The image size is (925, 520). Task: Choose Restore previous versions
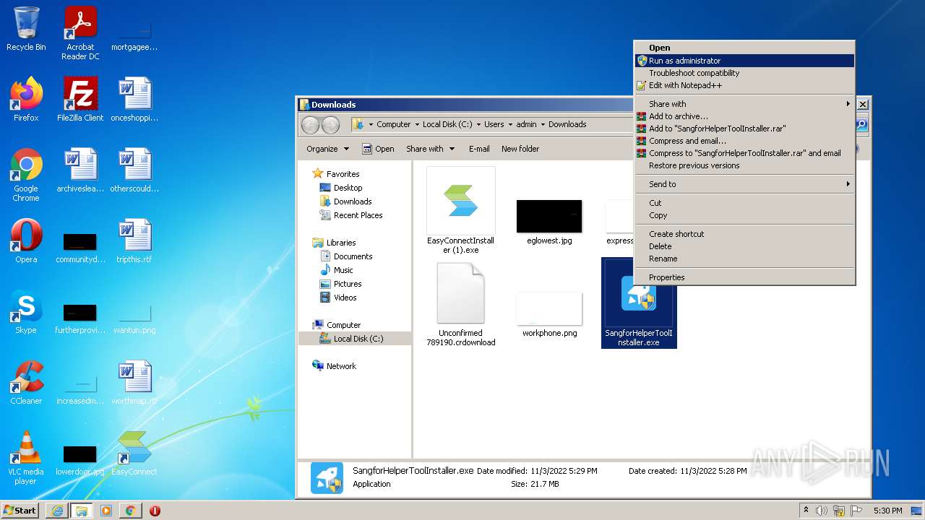coord(744,165)
